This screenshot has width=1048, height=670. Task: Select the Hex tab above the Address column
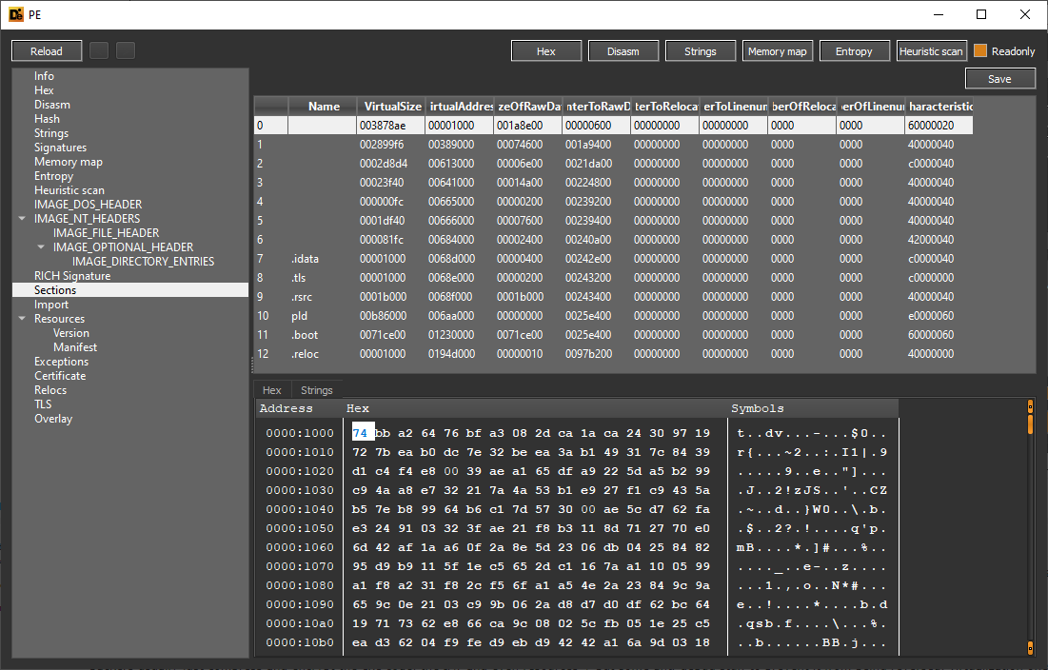(x=272, y=390)
